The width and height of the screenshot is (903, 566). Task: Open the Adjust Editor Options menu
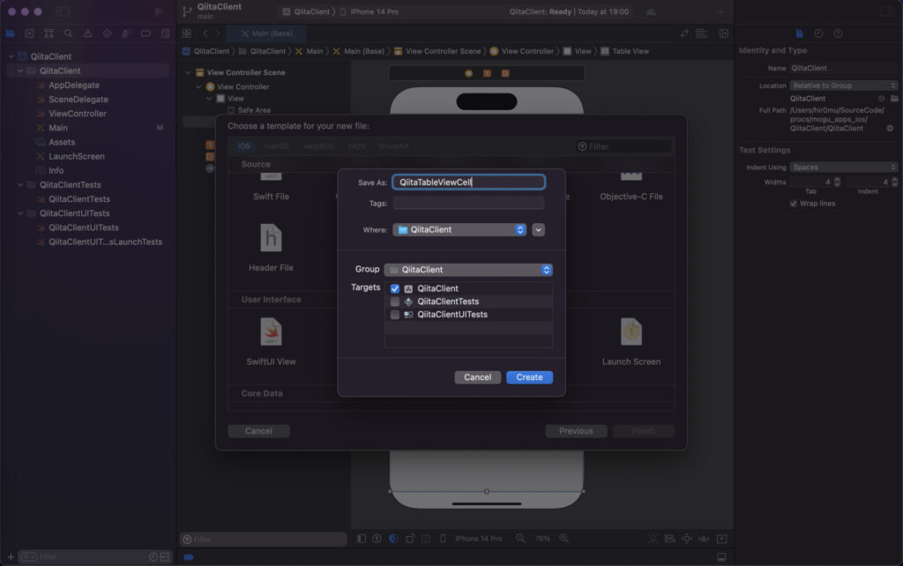pos(701,34)
